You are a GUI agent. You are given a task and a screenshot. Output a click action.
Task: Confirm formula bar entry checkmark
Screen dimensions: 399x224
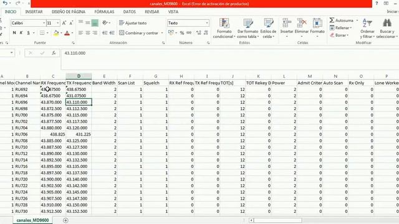42,53
